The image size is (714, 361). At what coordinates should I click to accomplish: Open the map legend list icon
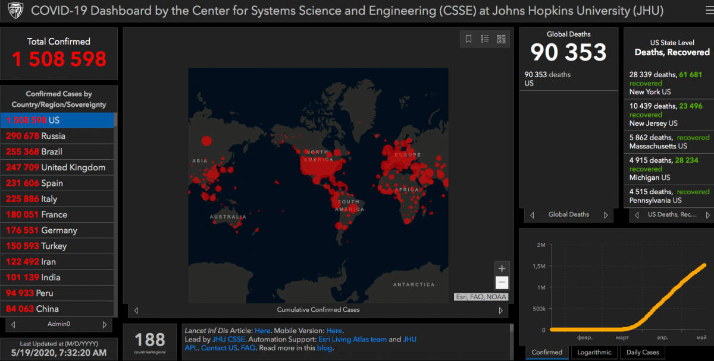pyautogui.click(x=485, y=39)
